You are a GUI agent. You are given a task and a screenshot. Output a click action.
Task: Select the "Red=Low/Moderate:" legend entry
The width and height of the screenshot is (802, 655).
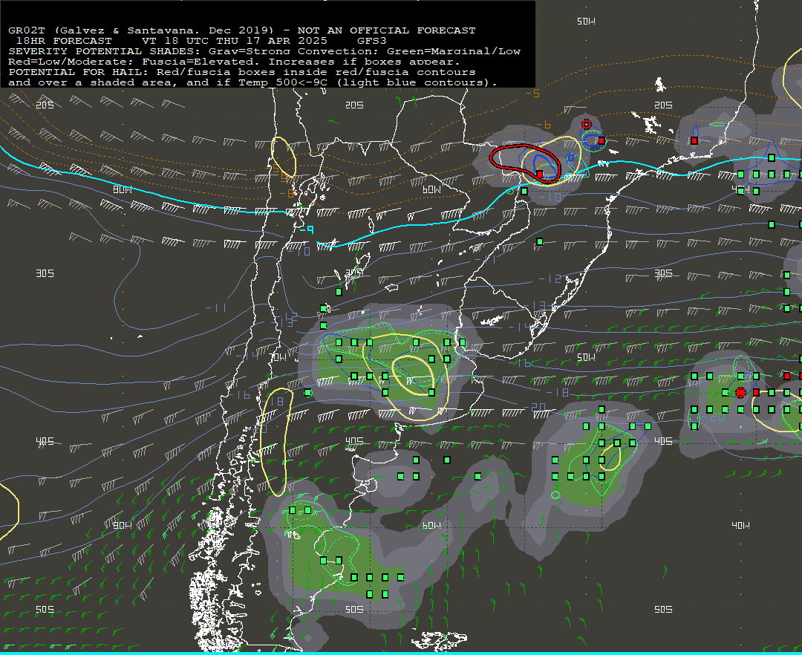coord(71,62)
